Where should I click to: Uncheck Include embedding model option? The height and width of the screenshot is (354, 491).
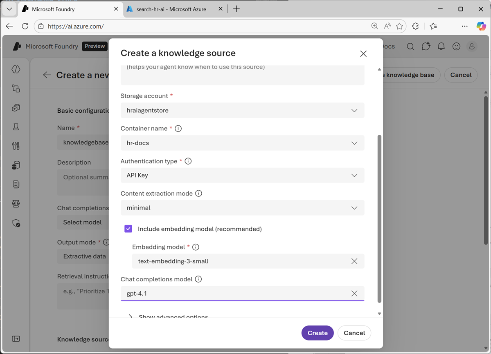(128, 229)
